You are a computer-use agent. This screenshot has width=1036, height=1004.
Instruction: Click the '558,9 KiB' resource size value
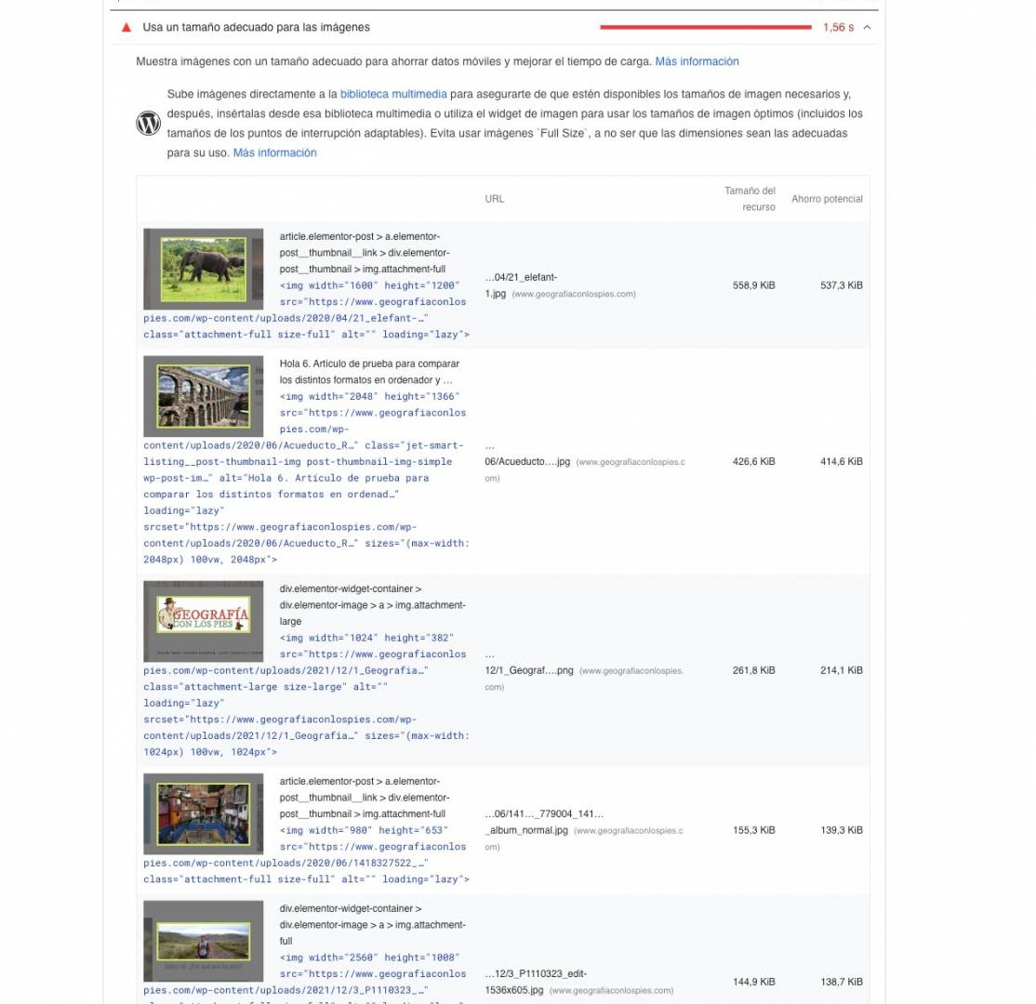coord(754,285)
